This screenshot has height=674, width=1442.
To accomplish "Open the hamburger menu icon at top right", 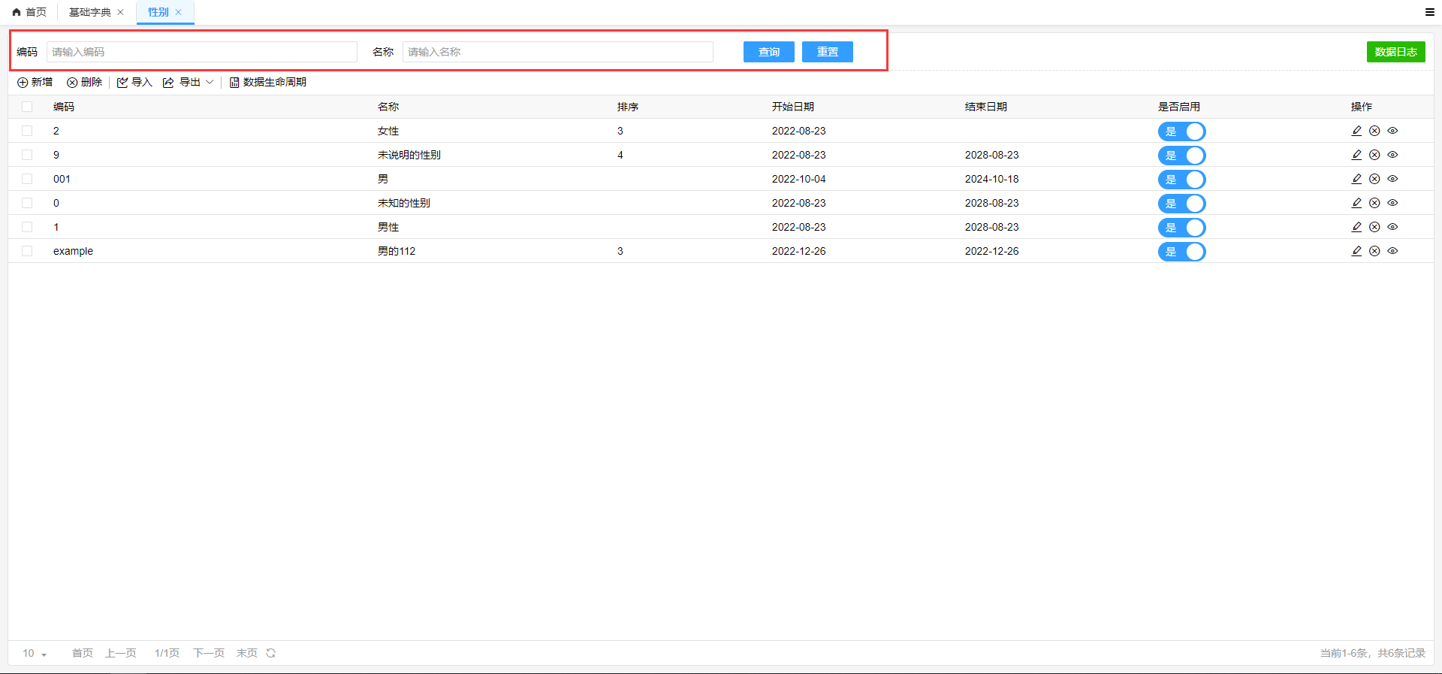I will (1430, 12).
